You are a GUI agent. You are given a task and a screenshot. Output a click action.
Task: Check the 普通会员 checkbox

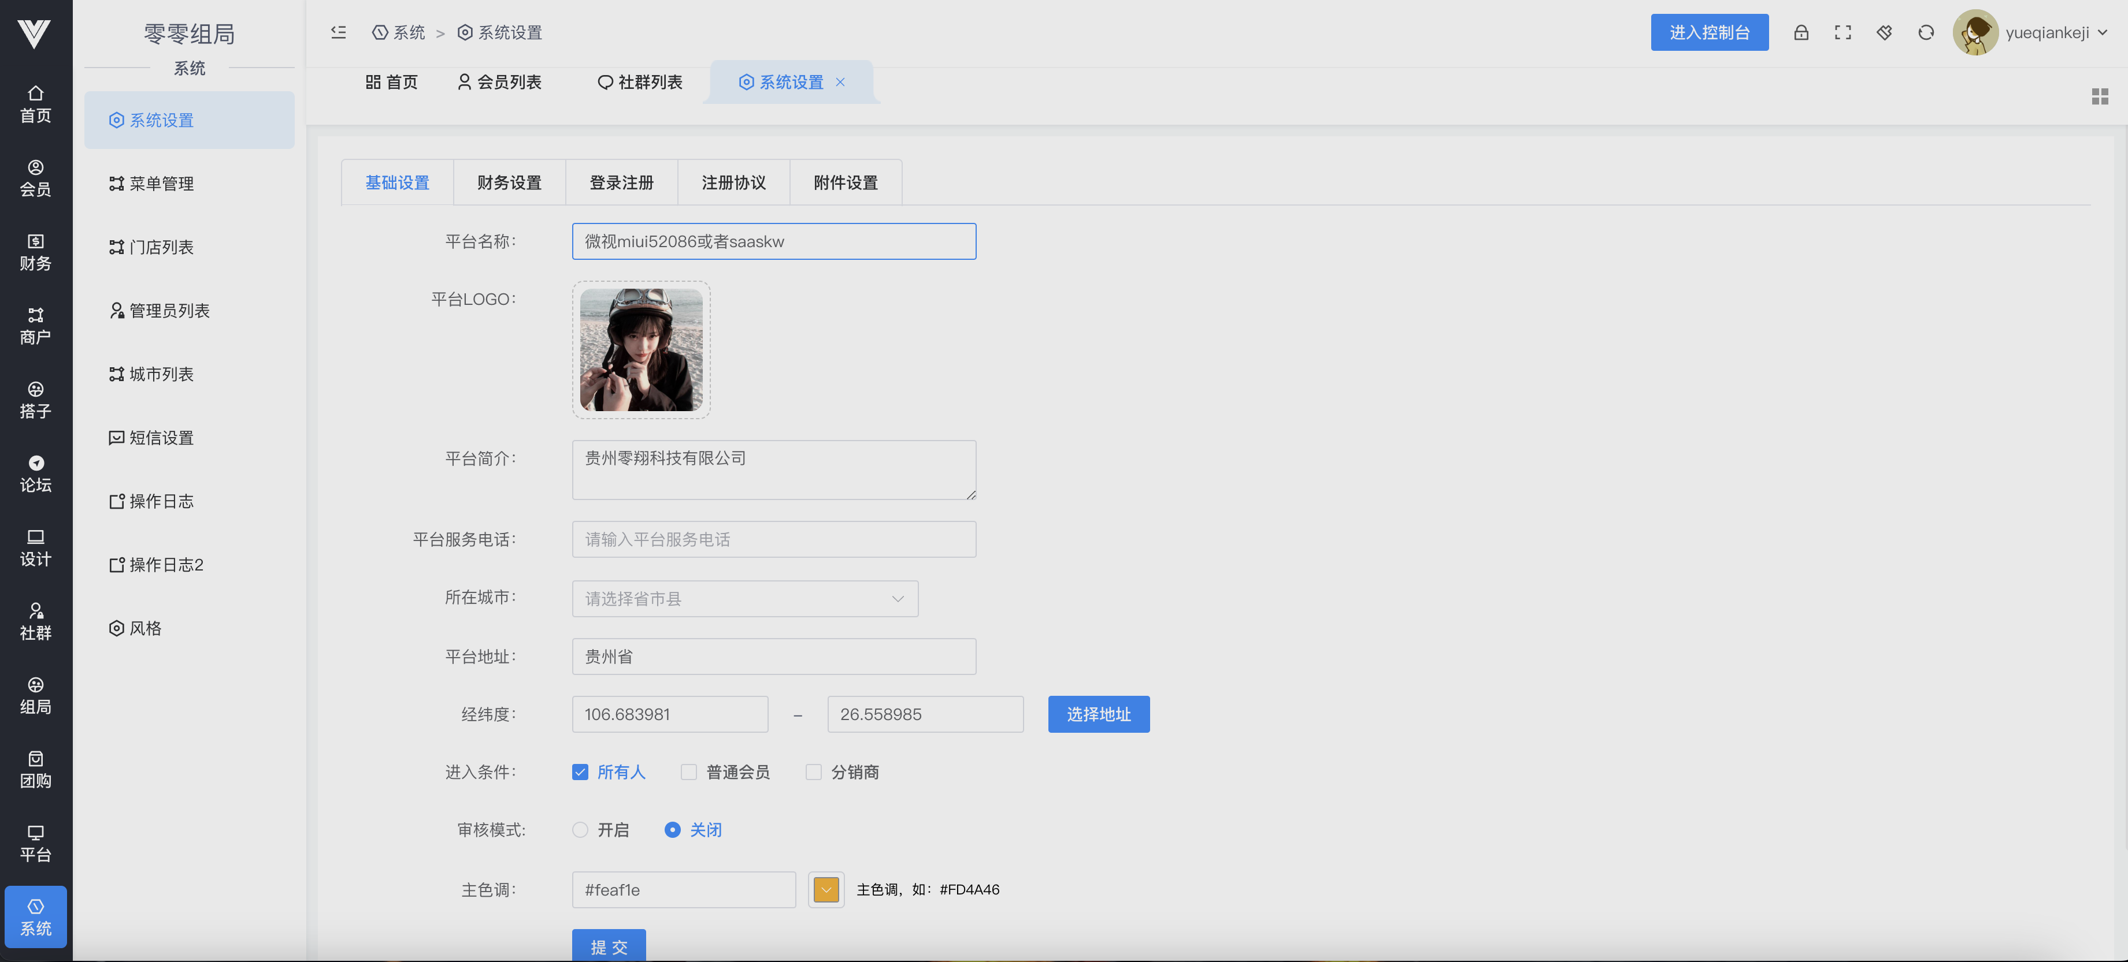pos(688,772)
